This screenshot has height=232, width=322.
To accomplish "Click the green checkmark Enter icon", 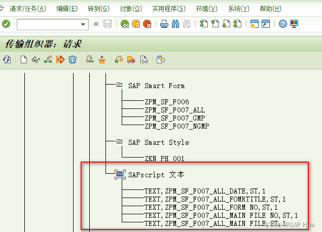I will coord(6,24).
